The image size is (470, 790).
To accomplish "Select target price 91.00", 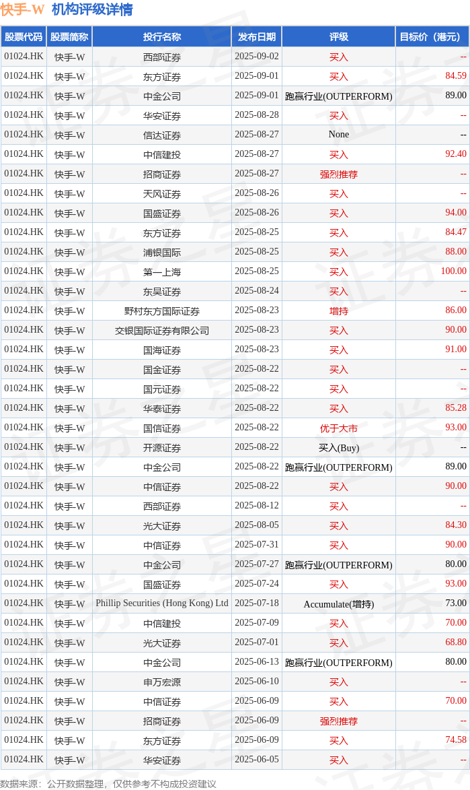I will 456,349.
